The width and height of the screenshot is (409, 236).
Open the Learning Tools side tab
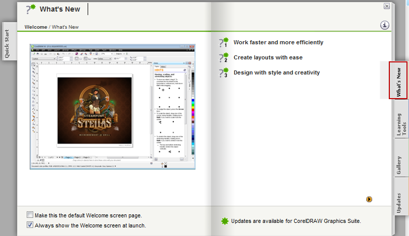click(x=401, y=120)
